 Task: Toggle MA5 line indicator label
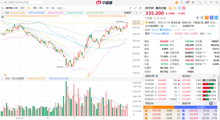click(18, 13)
